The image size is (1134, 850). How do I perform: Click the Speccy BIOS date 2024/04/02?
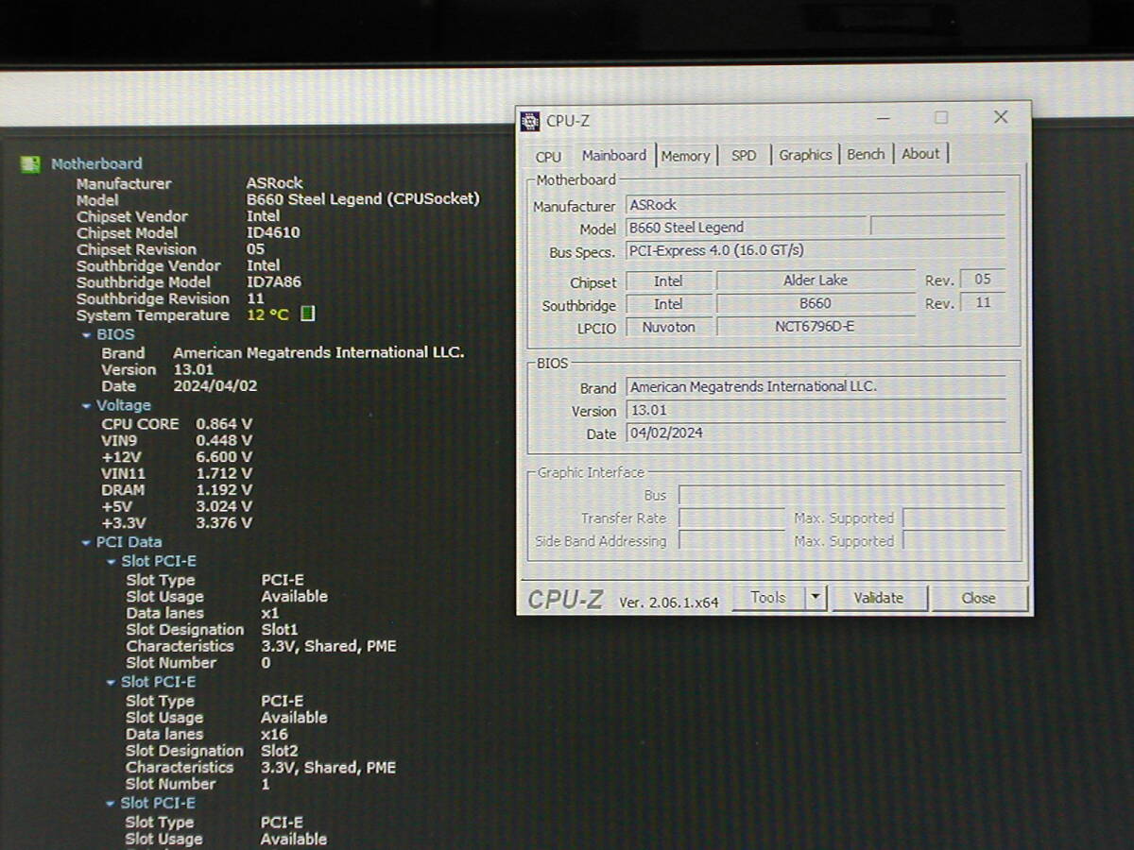[215, 386]
